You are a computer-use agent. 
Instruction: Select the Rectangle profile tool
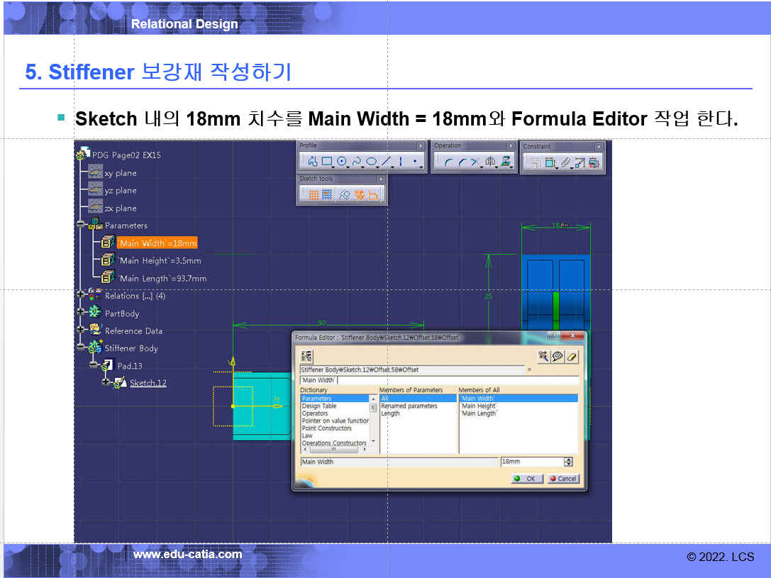click(326, 162)
